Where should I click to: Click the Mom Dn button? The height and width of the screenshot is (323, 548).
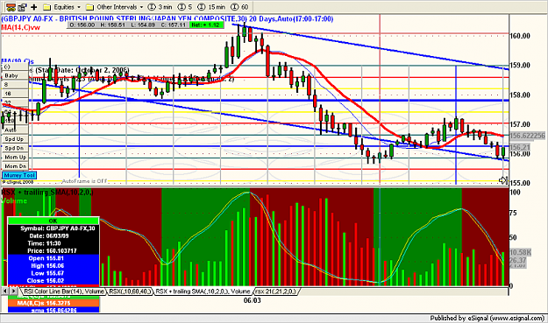(x=15, y=166)
